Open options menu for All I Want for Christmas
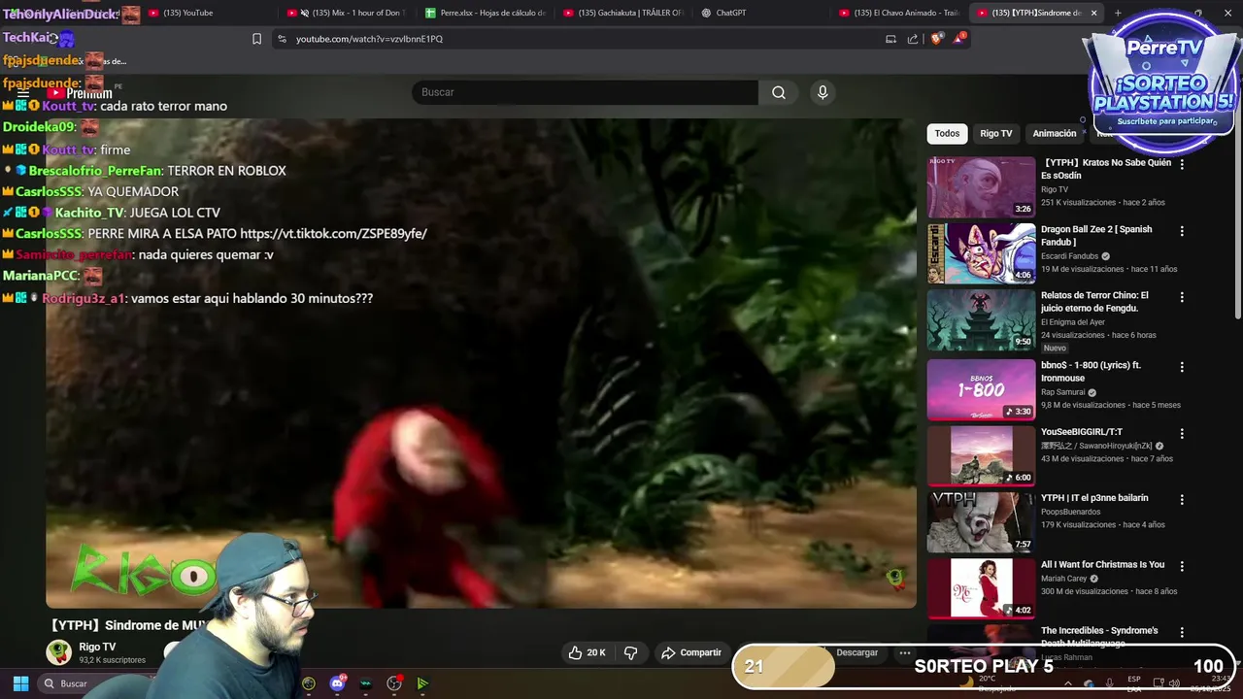This screenshot has height=699, width=1243. tap(1182, 566)
